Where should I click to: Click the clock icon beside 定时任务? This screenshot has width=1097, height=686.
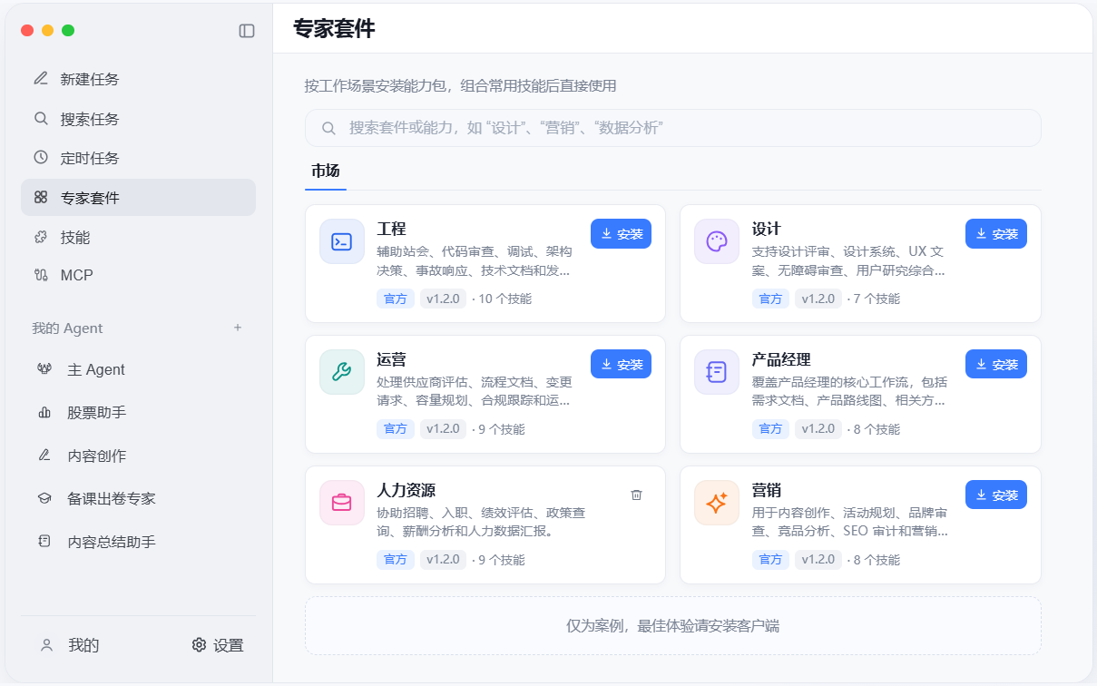(x=41, y=157)
